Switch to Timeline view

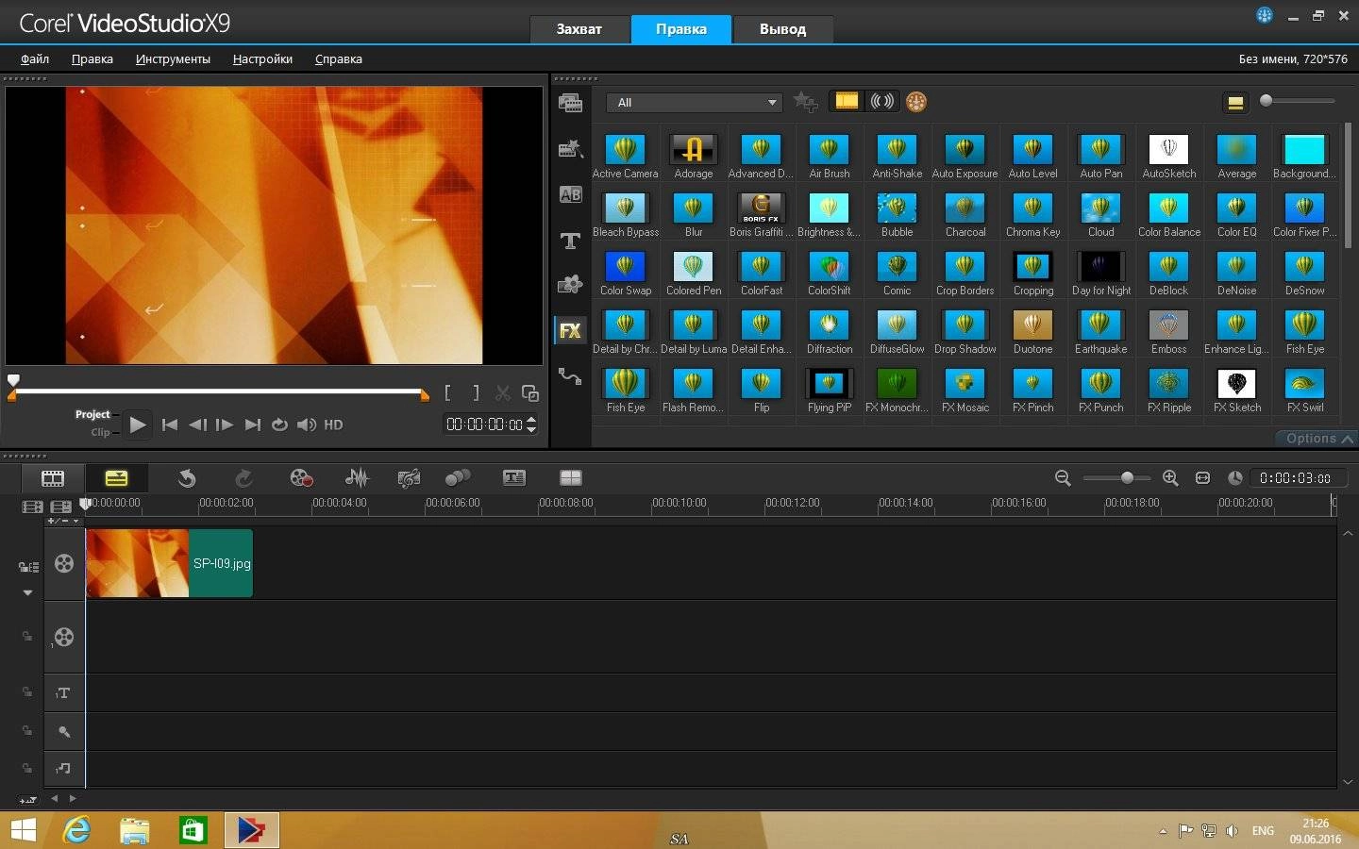click(116, 478)
